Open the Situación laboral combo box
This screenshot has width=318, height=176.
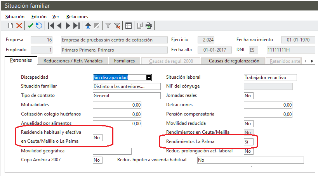click(270, 78)
